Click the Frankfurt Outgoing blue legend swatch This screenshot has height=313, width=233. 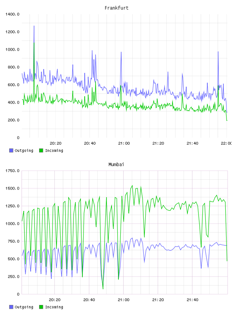click(11, 150)
